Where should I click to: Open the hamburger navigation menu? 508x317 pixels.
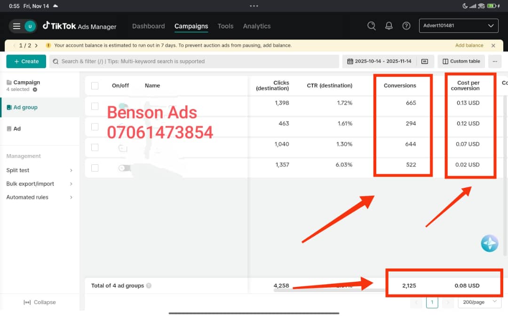(16, 26)
